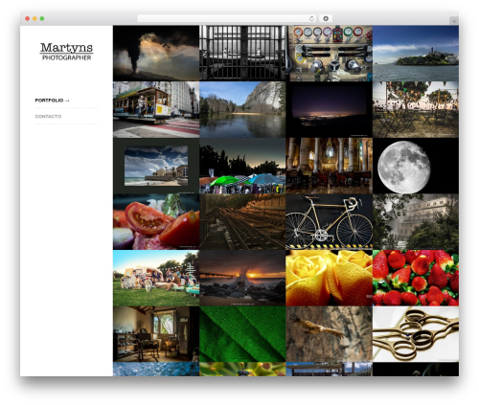This screenshot has height=405, width=479.
Task: Open the building behind trees photo
Action: click(416, 222)
